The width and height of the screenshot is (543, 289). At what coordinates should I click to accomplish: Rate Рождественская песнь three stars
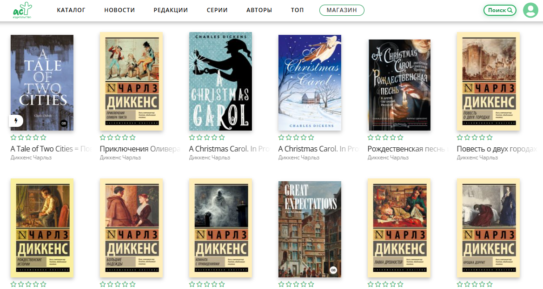(385, 138)
